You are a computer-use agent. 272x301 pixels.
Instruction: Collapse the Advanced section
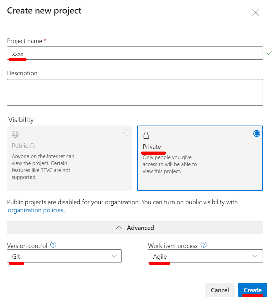coord(135,227)
